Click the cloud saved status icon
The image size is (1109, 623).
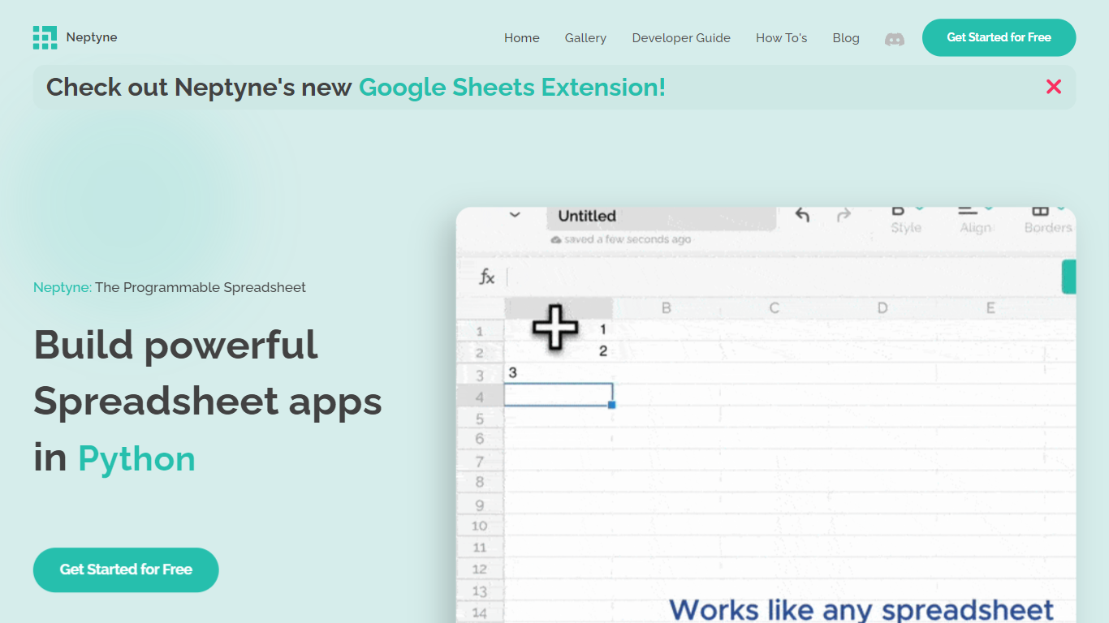click(556, 240)
